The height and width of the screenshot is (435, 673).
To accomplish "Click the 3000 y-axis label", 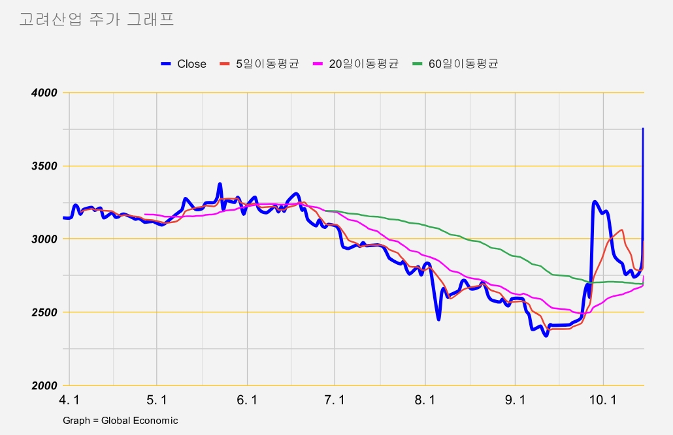I will click(x=44, y=239).
